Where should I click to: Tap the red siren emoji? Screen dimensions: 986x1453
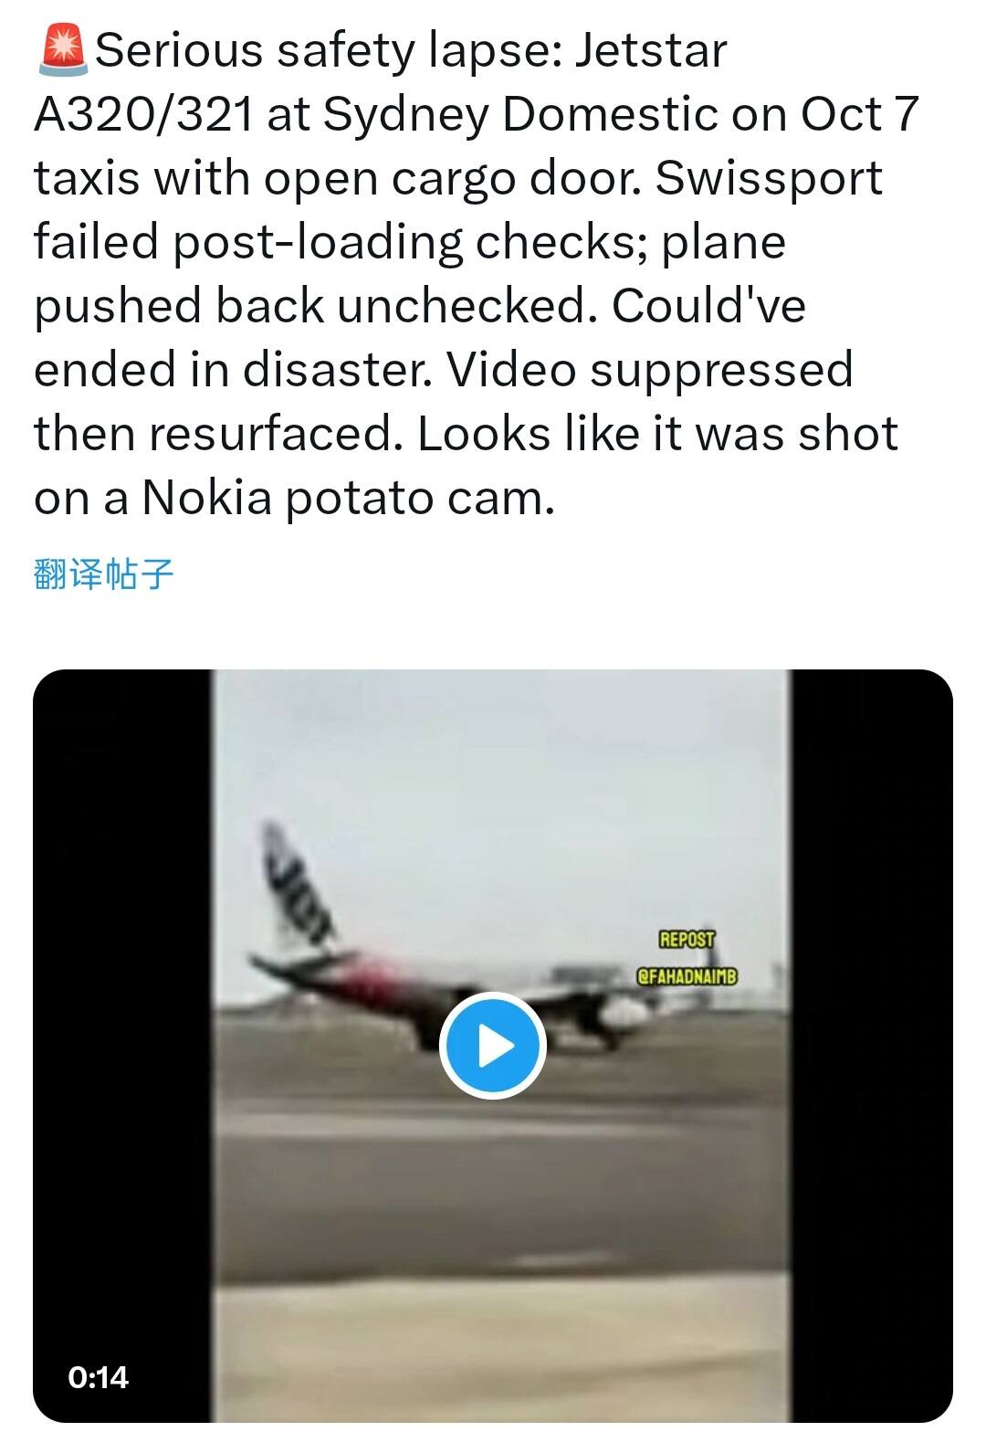62,50
